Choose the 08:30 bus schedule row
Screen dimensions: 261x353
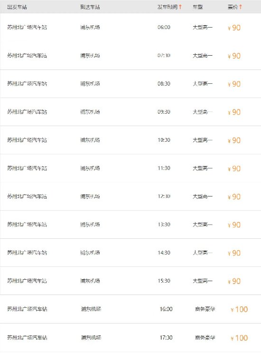pos(130,84)
